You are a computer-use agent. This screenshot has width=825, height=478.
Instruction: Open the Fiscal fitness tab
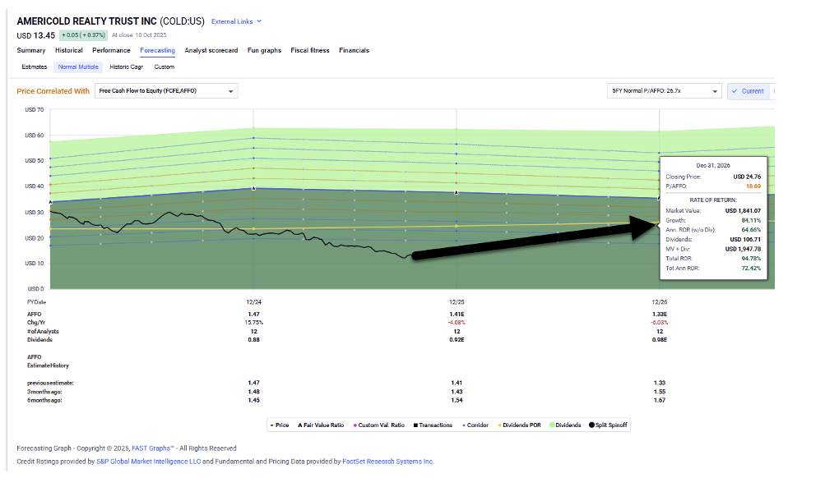coord(309,50)
